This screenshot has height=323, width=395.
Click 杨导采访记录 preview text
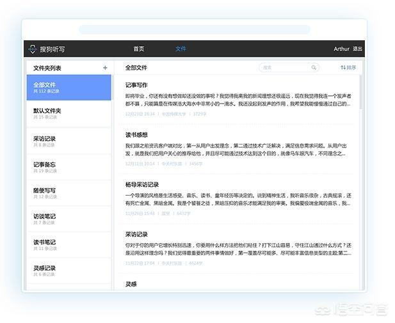tap(238, 200)
